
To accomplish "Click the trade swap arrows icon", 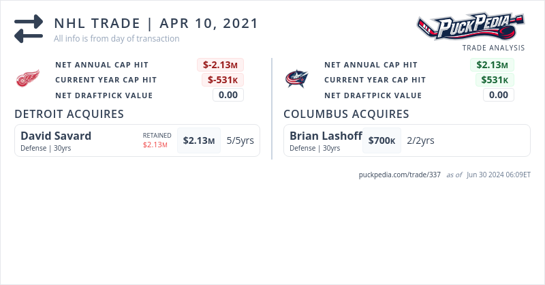I will coord(29,29).
